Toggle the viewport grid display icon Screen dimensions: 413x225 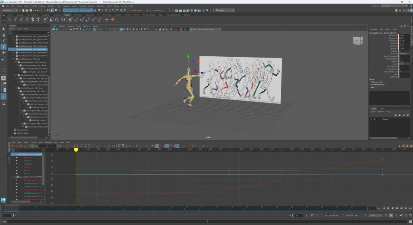94,29
